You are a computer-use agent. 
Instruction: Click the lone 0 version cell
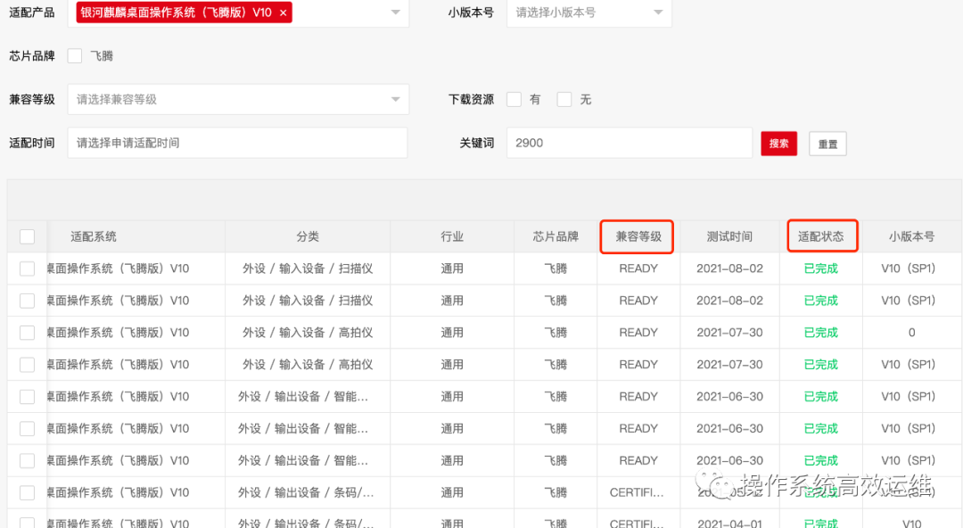pyautogui.click(x=911, y=333)
